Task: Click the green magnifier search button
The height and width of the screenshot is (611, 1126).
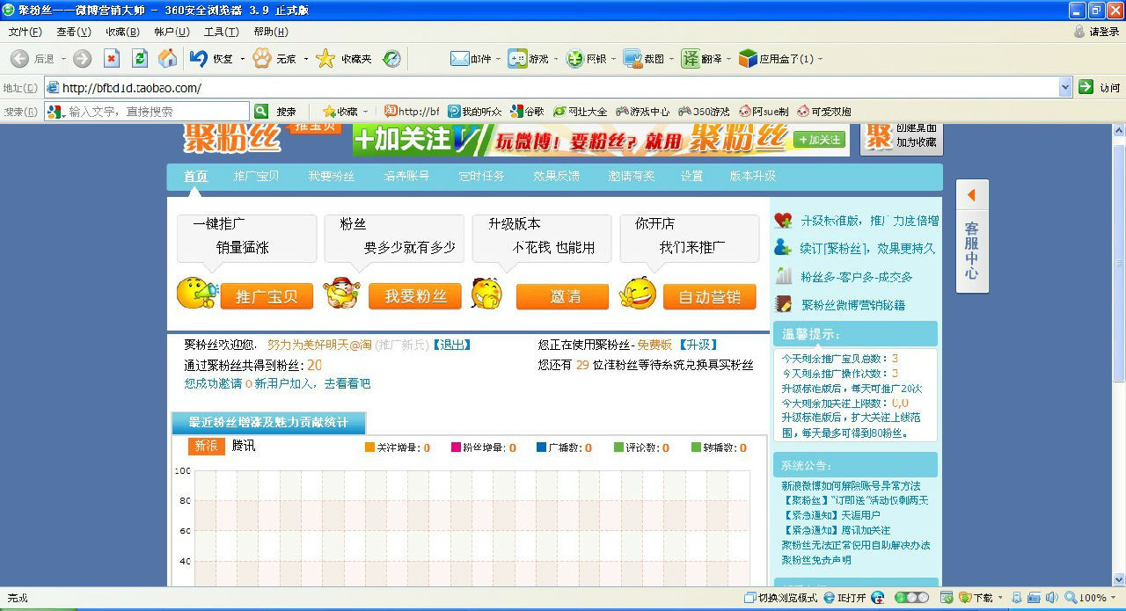Action: [x=261, y=112]
